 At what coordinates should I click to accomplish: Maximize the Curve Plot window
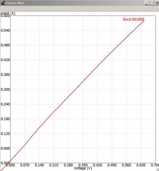pos(152,3)
